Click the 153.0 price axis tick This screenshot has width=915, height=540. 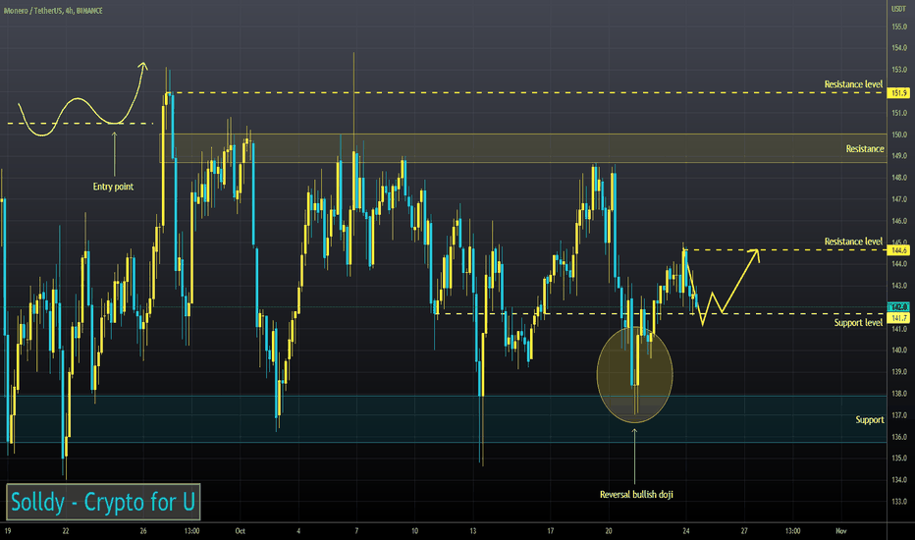point(899,70)
